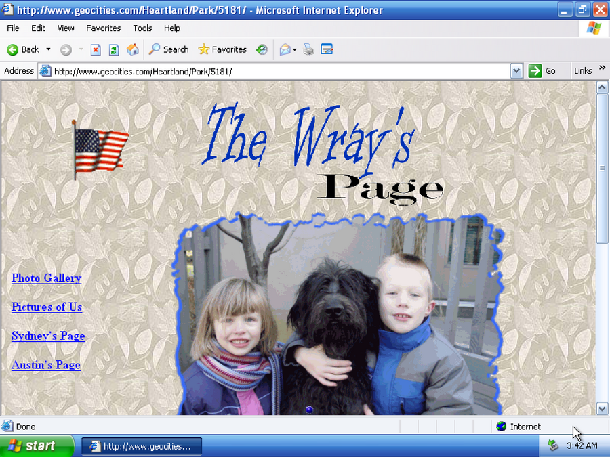Stop loading with the red X icon
Image resolution: width=610 pixels, height=457 pixels.
click(96, 49)
